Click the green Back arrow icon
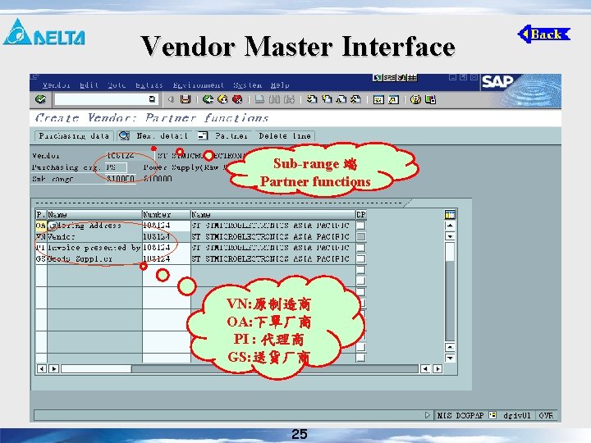 click(208, 99)
